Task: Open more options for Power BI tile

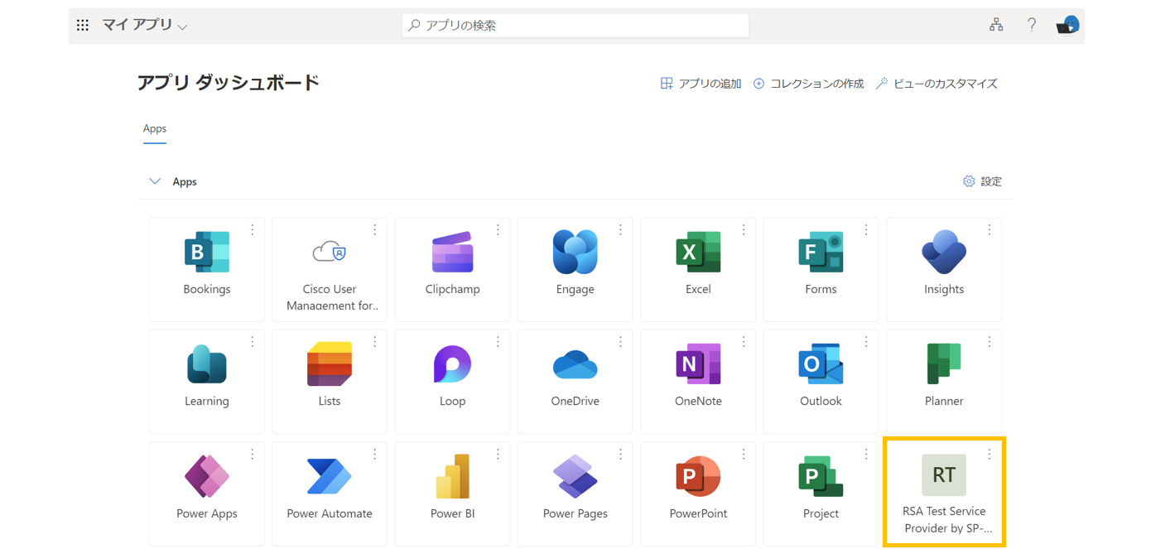Action: (498, 454)
